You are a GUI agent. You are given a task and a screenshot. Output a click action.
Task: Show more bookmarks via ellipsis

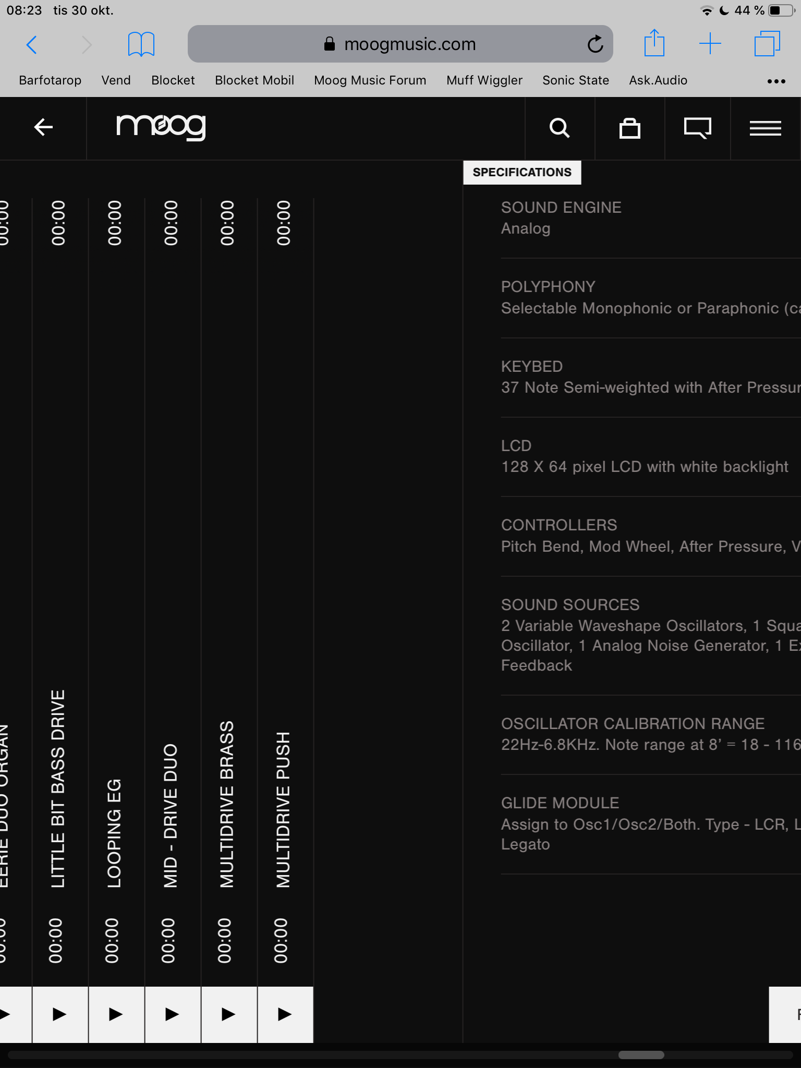tap(776, 81)
